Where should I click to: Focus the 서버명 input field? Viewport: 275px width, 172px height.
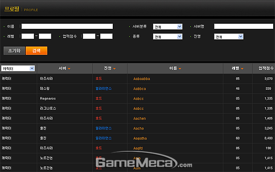[x=244, y=27]
